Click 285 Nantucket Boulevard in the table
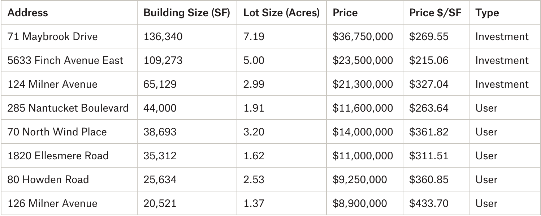This screenshot has height=216, width=541. (x=68, y=108)
